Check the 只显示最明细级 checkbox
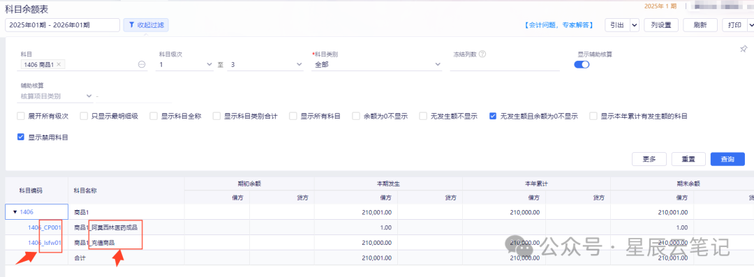 pyautogui.click(x=84, y=116)
